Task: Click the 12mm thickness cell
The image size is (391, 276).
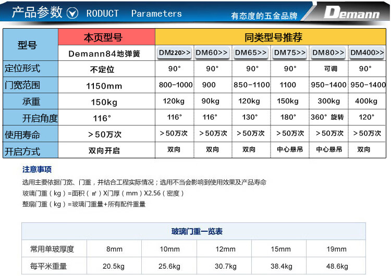Action: pos(225,249)
